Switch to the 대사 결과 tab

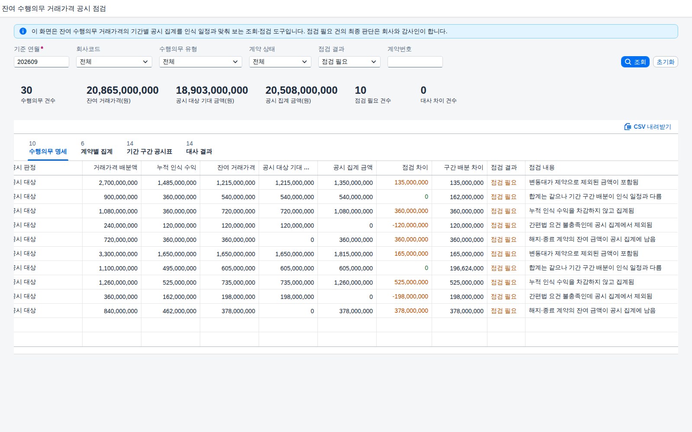pyautogui.click(x=199, y=148)
